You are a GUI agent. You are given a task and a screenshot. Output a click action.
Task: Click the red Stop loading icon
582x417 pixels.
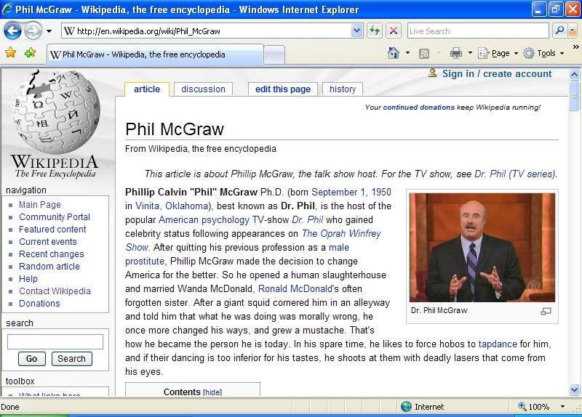[x=394, y=31]
